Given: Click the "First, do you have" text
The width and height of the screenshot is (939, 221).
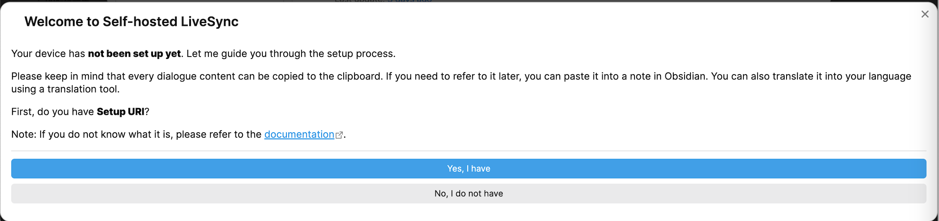Looking at the screenshot, I should [52, 112].
